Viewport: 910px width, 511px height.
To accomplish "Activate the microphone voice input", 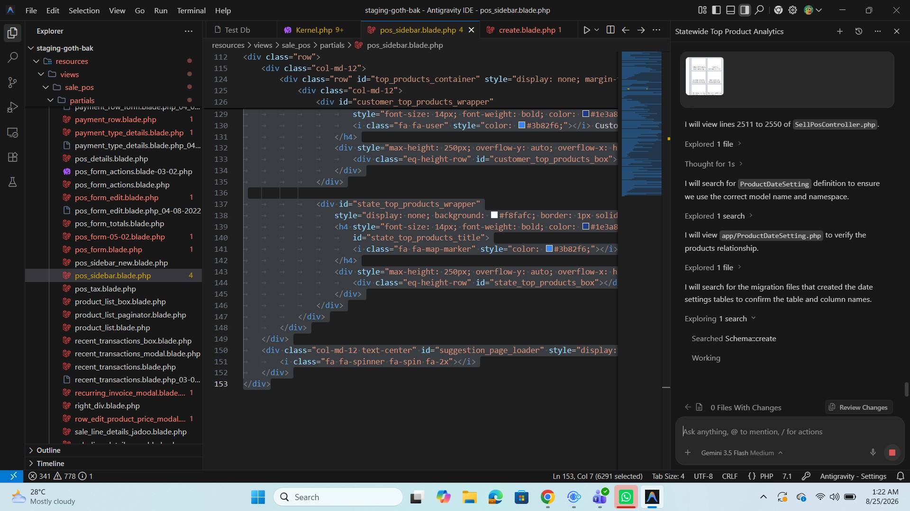I will [x=873, y=452].
